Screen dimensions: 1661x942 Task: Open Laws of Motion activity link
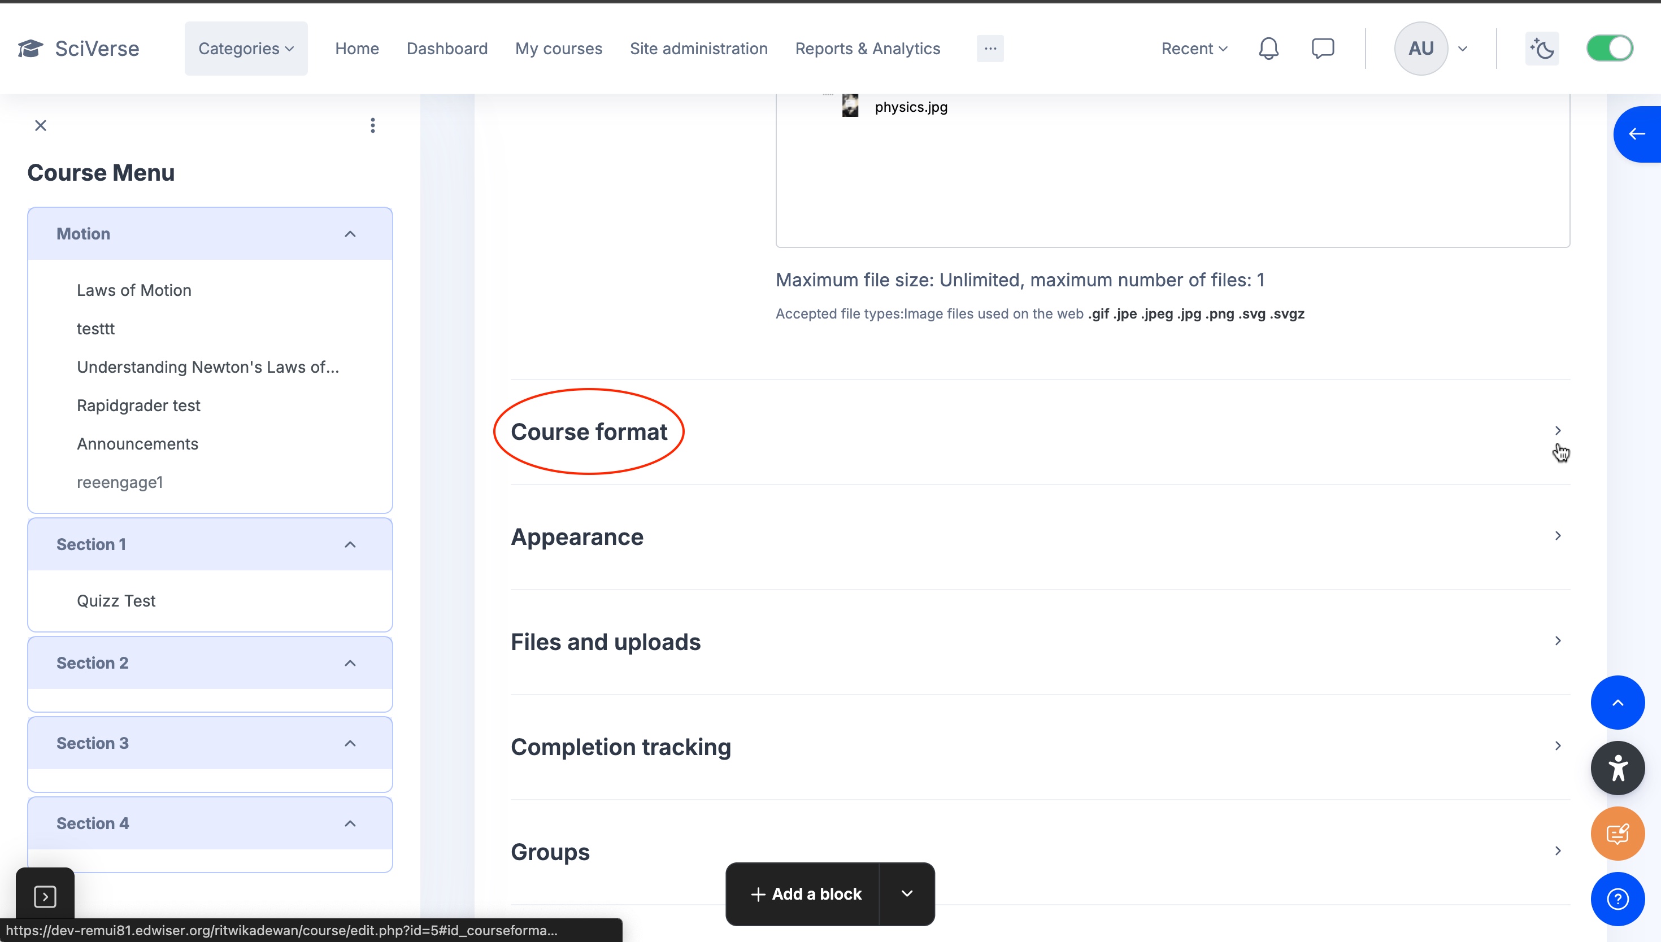pos(134,290)
